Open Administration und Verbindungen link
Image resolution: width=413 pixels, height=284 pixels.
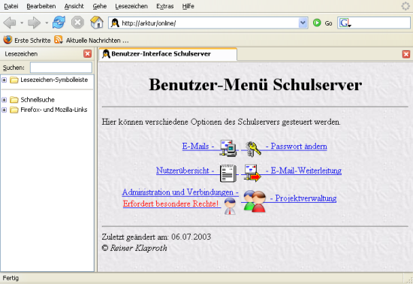click(180, 192)
